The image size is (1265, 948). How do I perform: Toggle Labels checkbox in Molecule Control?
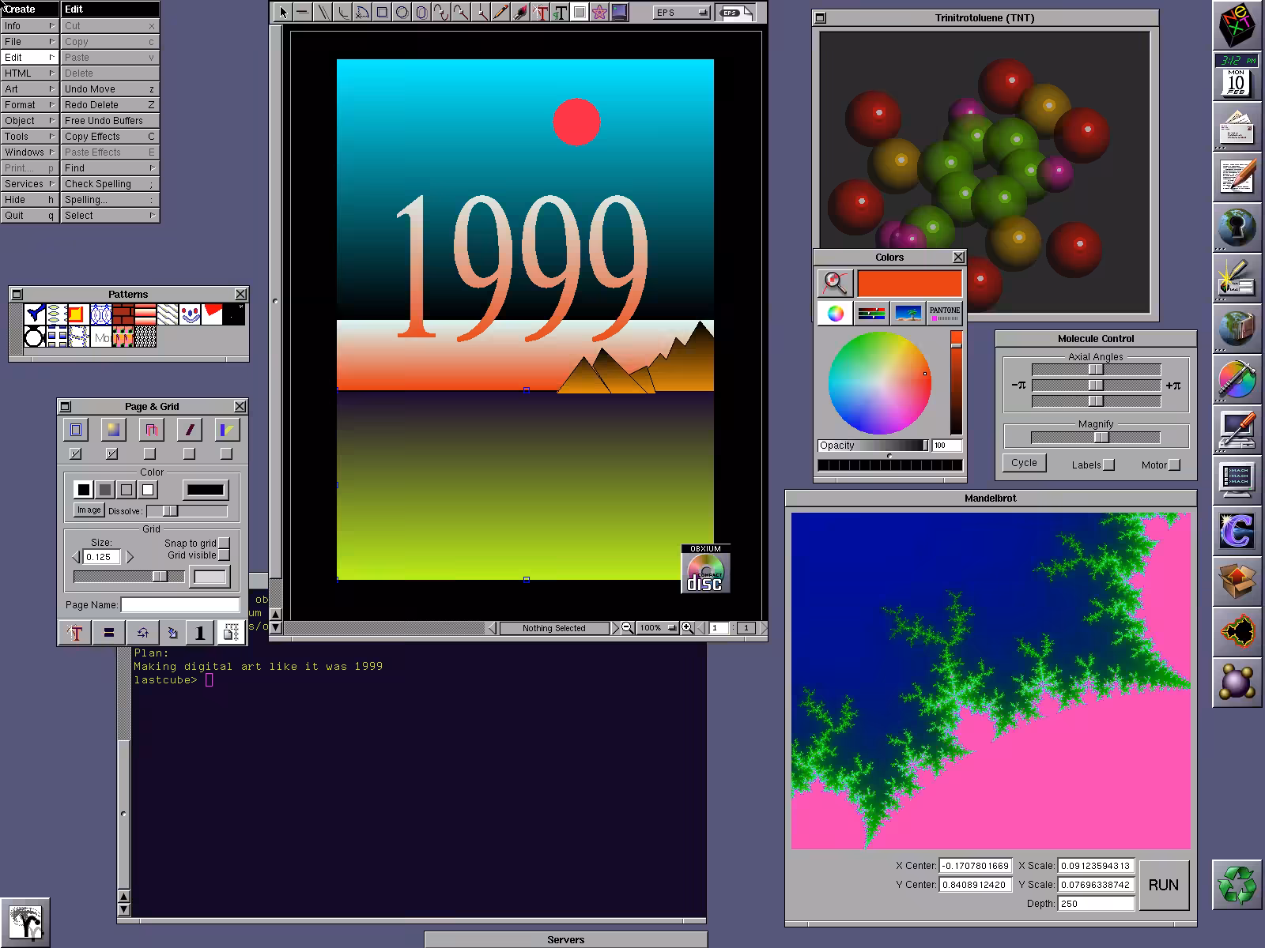click(x=1108, y=465)
